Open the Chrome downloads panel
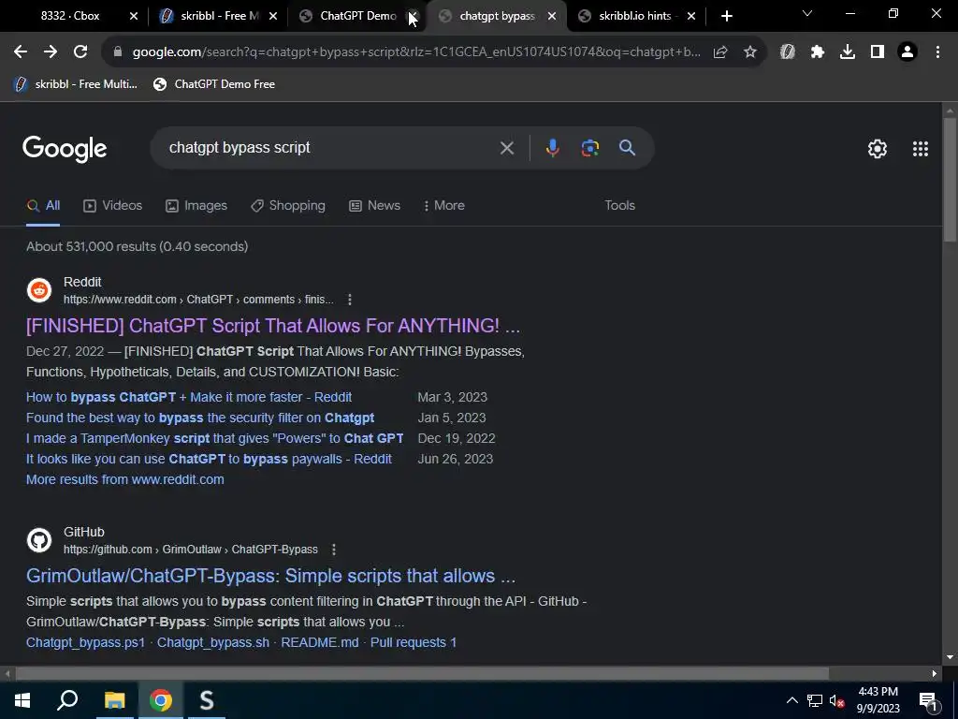The width and height of the screenshot is (958, 719). click(x=848, y=52)
